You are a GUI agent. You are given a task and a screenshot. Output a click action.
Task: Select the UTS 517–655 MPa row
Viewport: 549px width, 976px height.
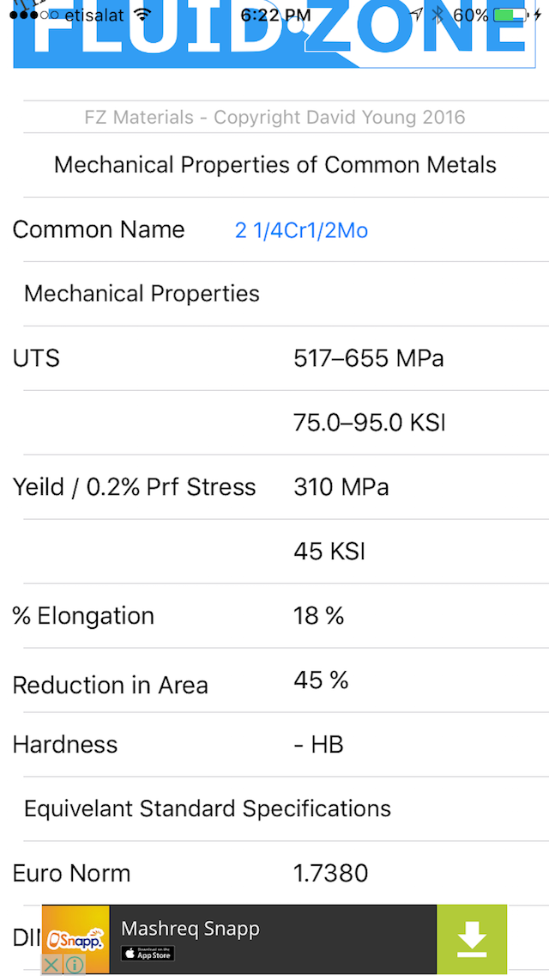(274, 358)
